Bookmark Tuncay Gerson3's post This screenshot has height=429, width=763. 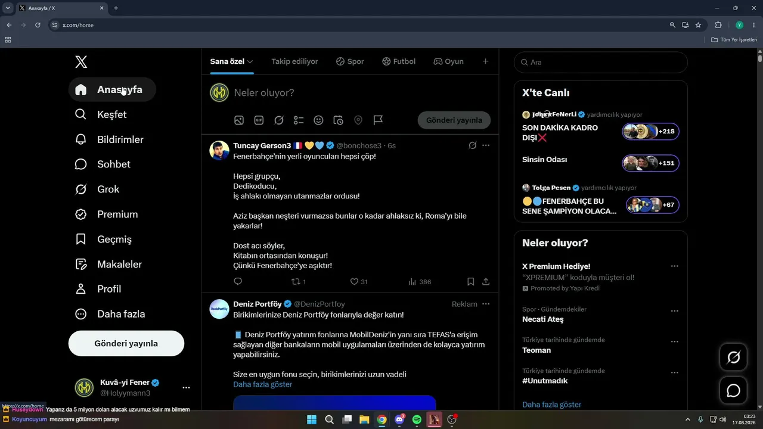click(x=470, y=282)
